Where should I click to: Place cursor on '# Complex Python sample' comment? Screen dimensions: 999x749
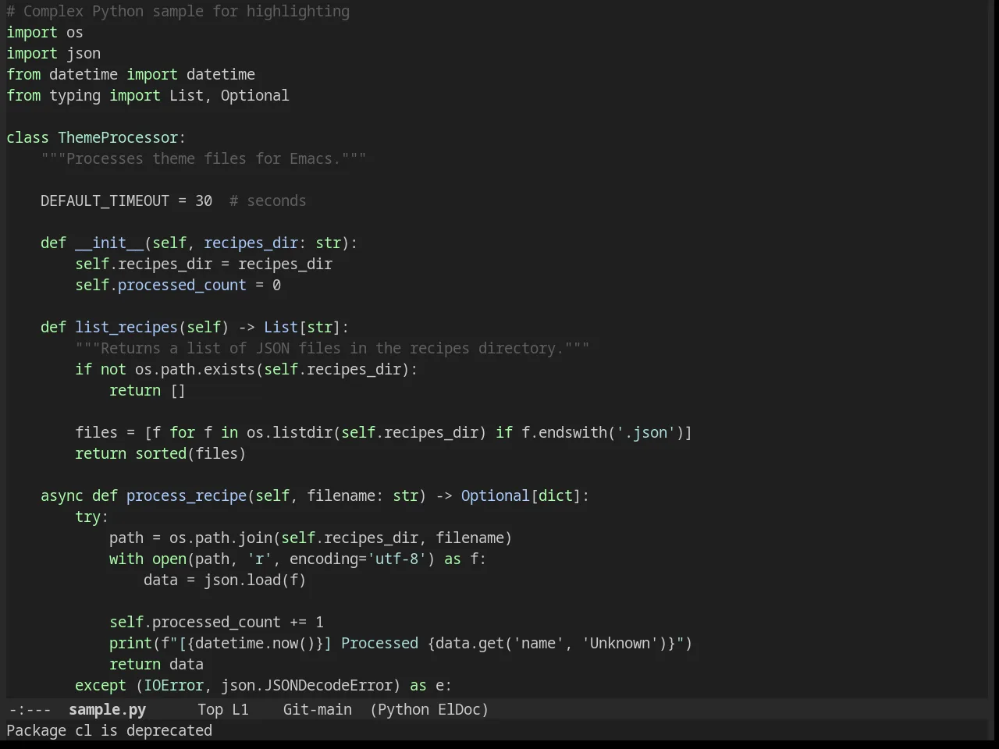coord(178,12)
